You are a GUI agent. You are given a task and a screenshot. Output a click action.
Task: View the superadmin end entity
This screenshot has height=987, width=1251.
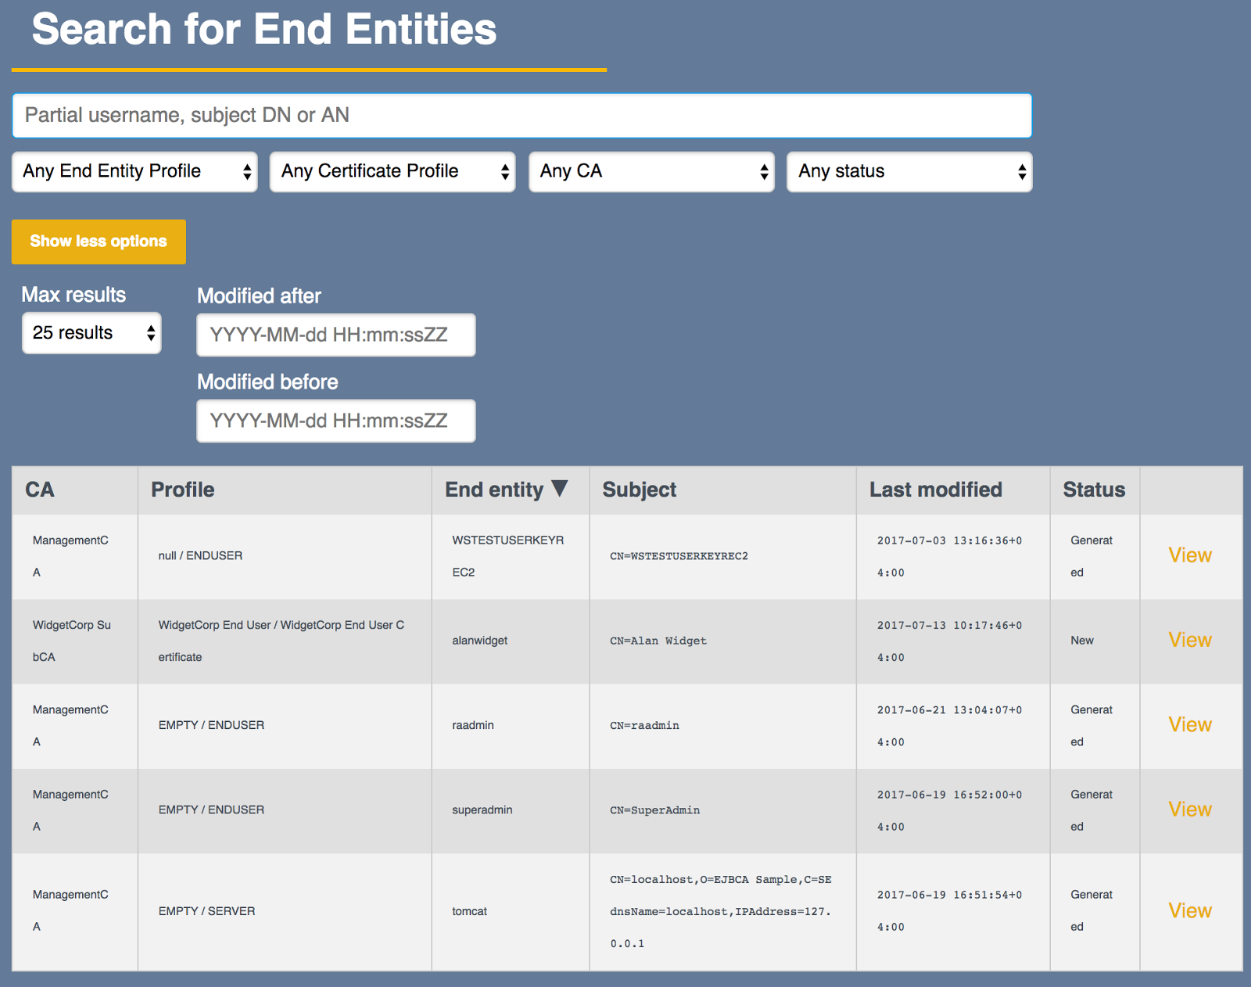click(x=1189, y=809)
